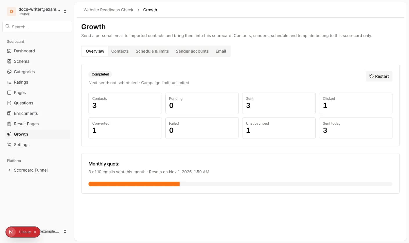Focus the Search input field
This screenshot has height=243, width=409.
pyautogui.click(x=37, y=27)
